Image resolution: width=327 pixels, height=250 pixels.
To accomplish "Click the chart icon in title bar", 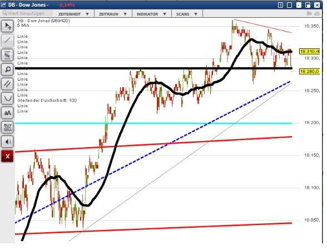I will [3, 4].
